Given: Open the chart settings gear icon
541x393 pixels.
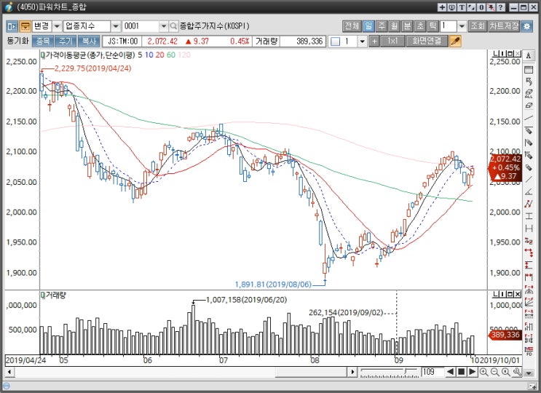Looking at the screenshot, I should [x=526, y=26].
